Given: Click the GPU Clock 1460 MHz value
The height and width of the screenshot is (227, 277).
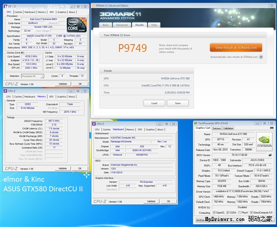Looking at the screenshot, I should click(x=219, y=197).
